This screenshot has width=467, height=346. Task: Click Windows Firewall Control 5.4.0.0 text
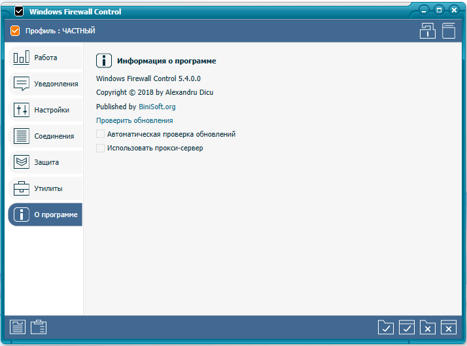coord(148,78)
